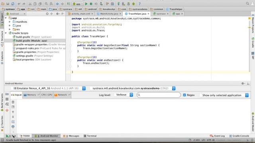This screenshot has height=143, width=255.
Task: Click the Copy toolbar icon
Action: [35, 4]
